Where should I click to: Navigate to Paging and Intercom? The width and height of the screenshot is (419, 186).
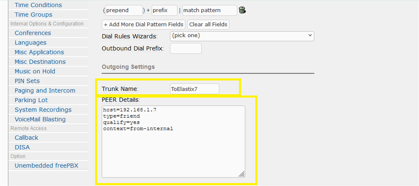pos(45,91)
